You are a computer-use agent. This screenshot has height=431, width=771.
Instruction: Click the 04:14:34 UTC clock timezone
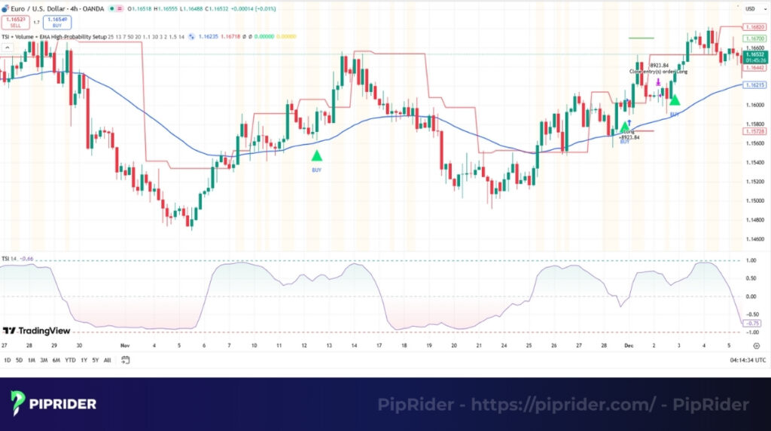coord(748,360)
